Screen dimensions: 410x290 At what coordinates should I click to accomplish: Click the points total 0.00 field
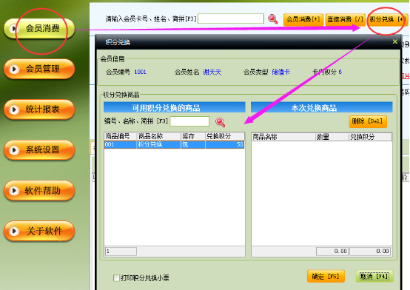point(370,252)
